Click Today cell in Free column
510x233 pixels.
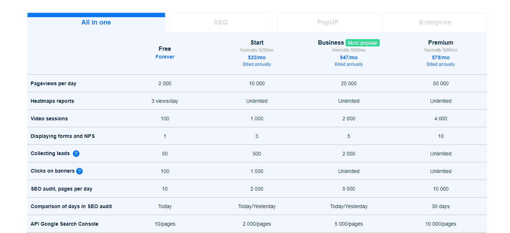pyautogui.click(x=165, y=206)
